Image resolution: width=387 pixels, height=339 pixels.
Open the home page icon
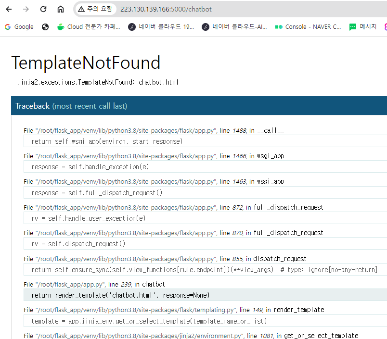(x=61, y=9)
